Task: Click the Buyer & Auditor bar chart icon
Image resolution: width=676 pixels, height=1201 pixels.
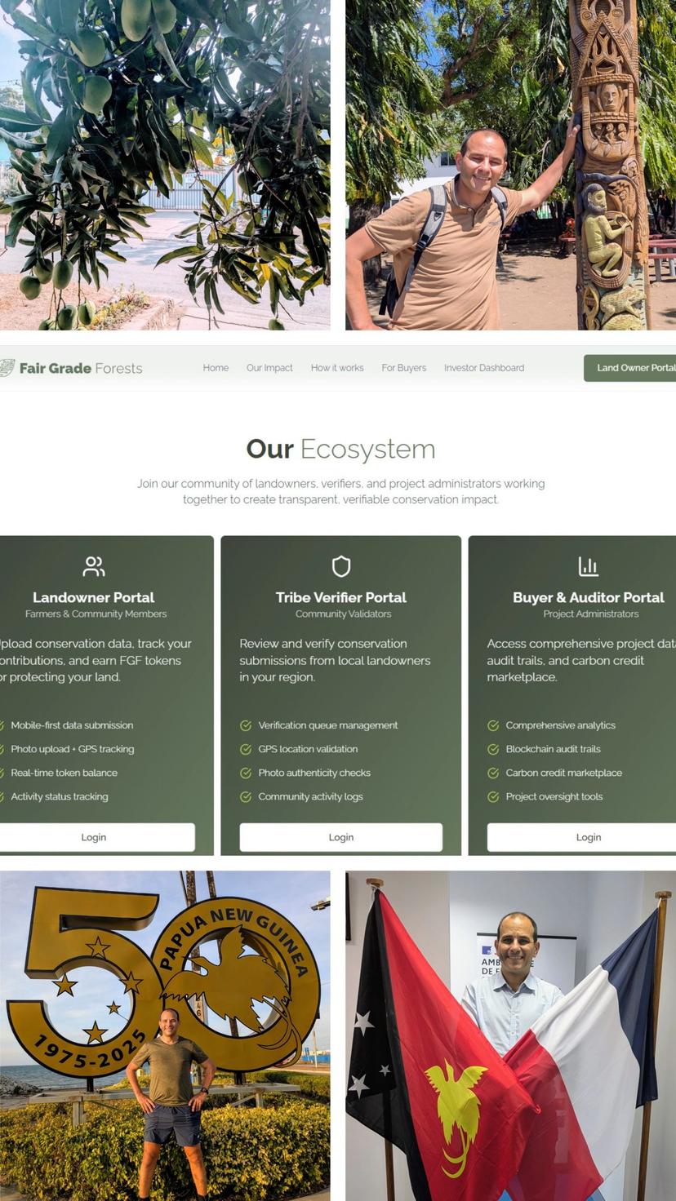Action: point(588,566)
